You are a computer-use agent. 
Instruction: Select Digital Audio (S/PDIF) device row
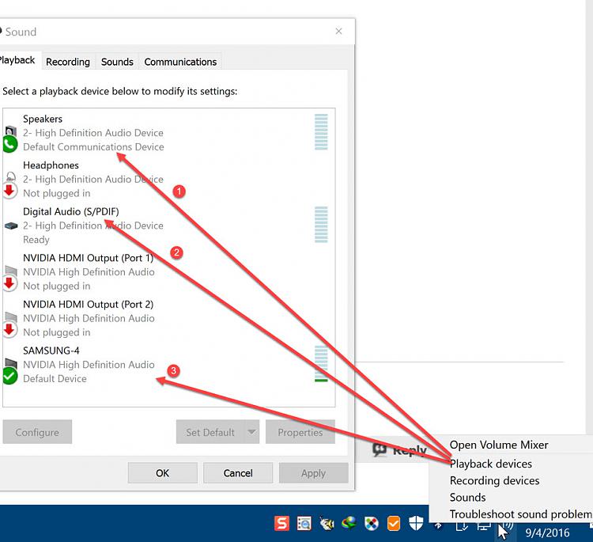click(x=168, y=226)
